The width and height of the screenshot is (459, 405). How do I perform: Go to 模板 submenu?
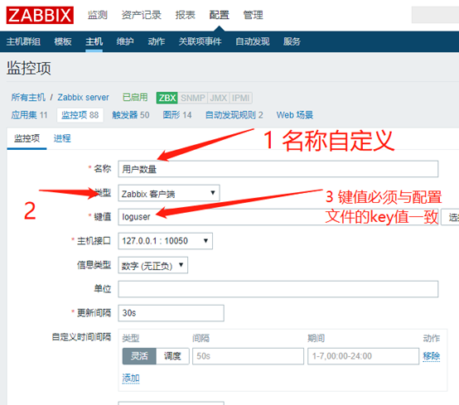(63, 41)
